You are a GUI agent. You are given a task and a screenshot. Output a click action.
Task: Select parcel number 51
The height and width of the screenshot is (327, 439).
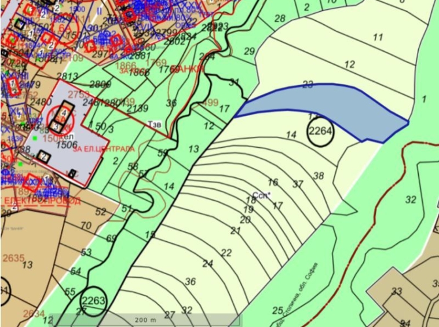coord(127,209)
